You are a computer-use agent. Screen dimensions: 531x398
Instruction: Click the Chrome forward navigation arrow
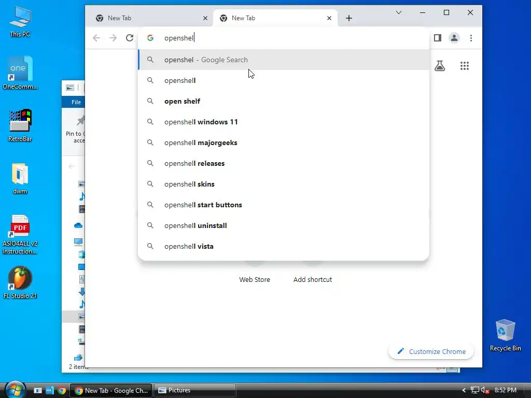point(113,38)
